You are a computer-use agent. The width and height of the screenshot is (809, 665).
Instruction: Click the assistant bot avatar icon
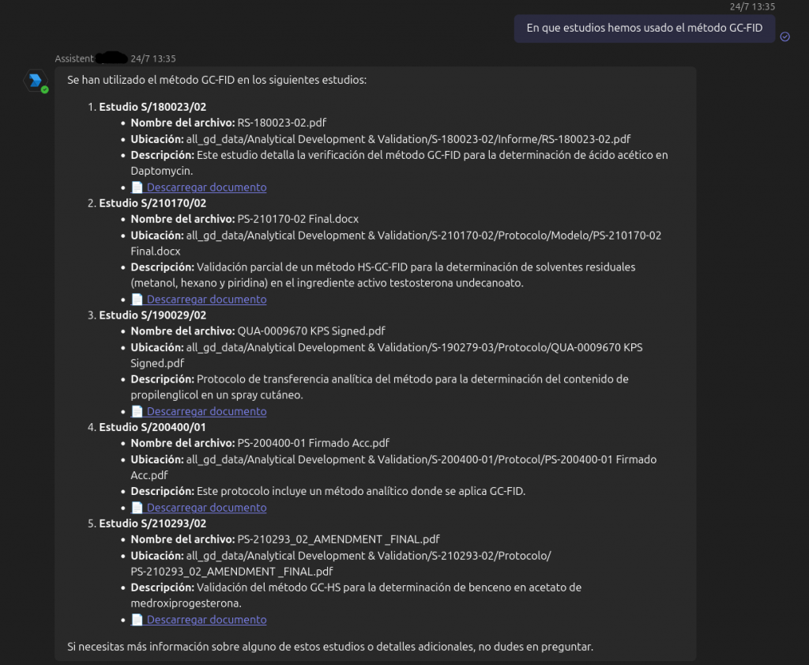(x=35, y=81)
